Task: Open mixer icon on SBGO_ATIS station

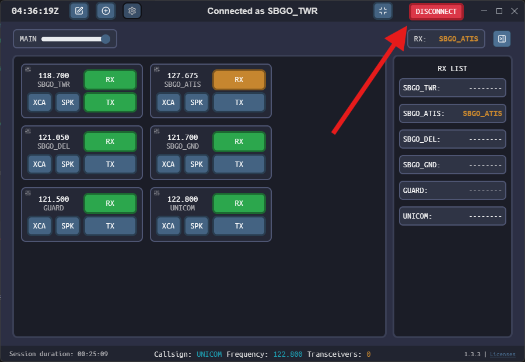Action: pyautogui.click(x=157, y=69)
